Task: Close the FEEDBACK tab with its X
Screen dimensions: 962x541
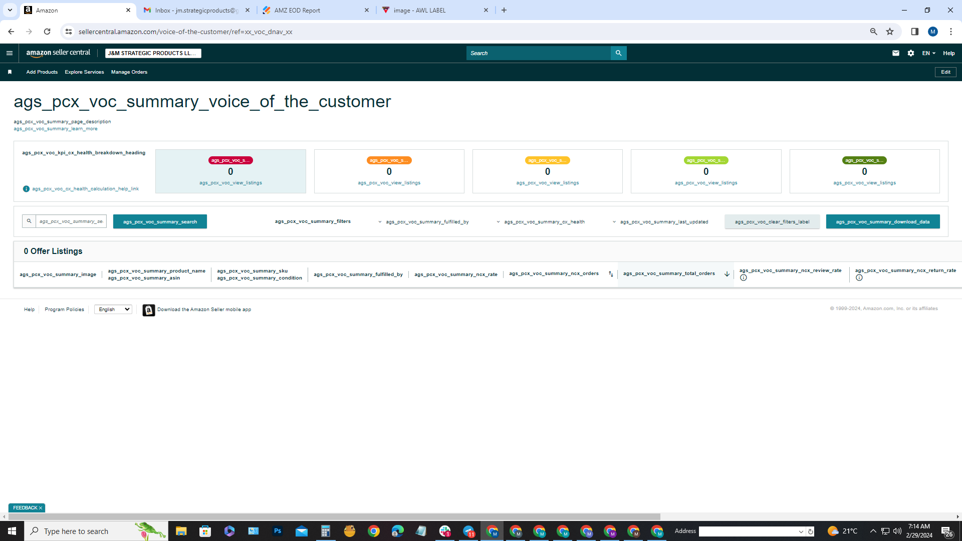Action: click(41, 508)
